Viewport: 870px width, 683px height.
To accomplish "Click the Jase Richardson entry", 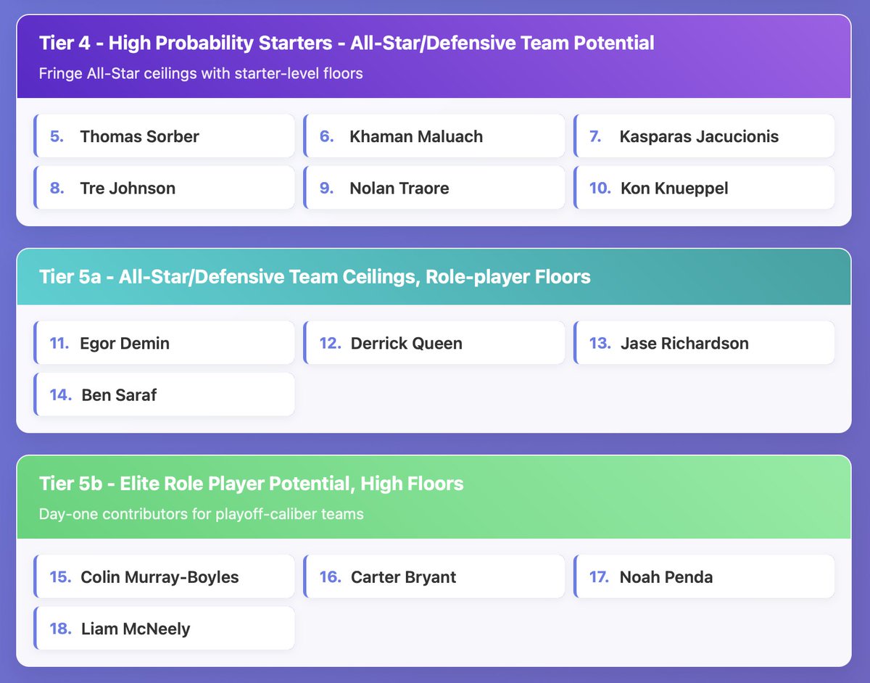I will [704, 343].
